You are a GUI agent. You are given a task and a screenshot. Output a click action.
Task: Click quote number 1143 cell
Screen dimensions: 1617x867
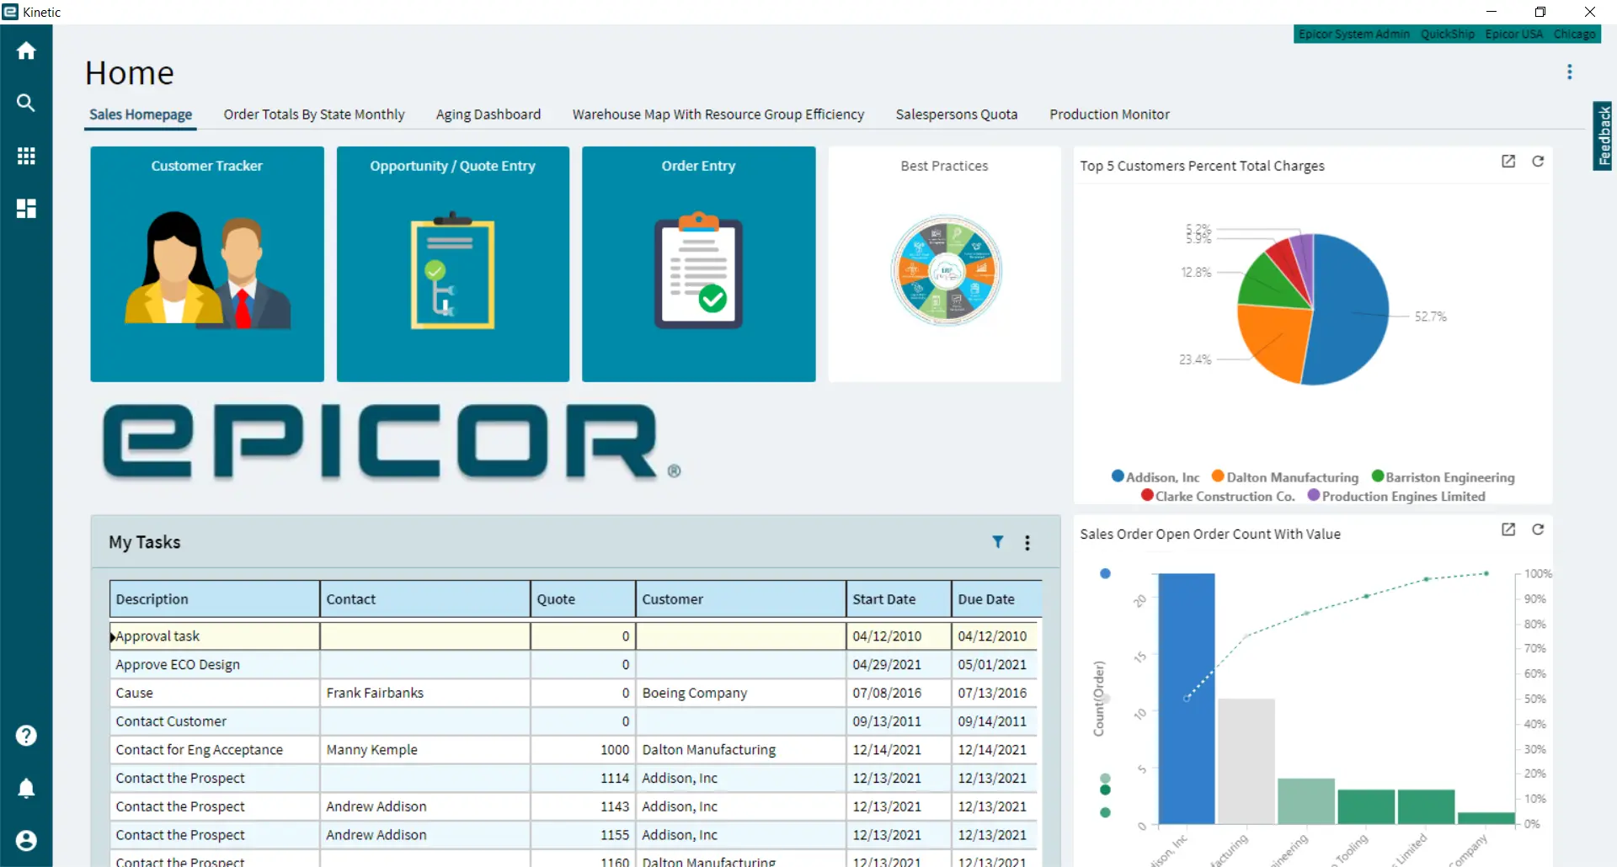click(x=583, y=806)
